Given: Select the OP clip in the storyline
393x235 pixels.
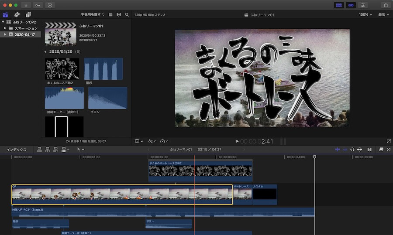Looking at the screenshot, I should [122, 195].
